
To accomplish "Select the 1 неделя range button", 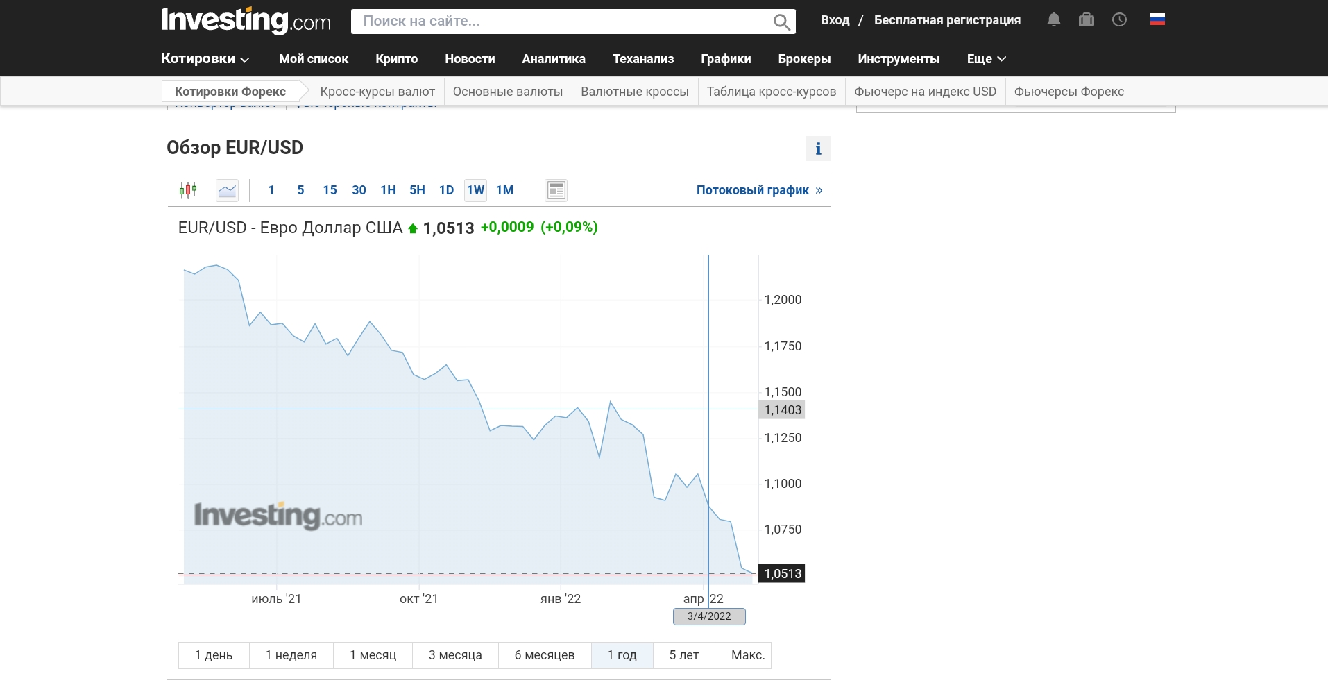I will click(291, 655).
